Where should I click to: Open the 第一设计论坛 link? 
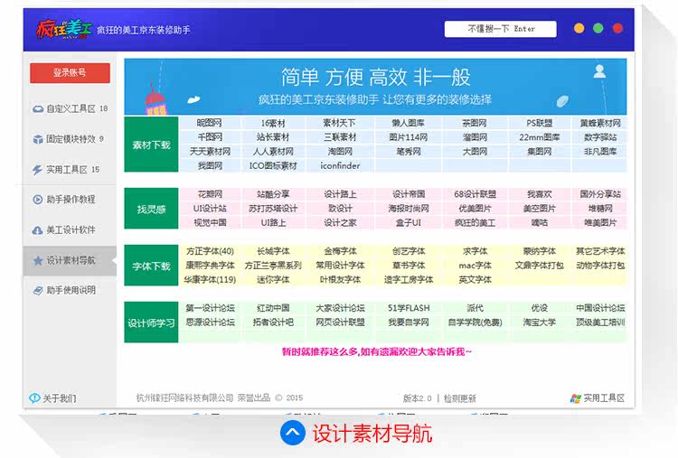pos(210,309)
